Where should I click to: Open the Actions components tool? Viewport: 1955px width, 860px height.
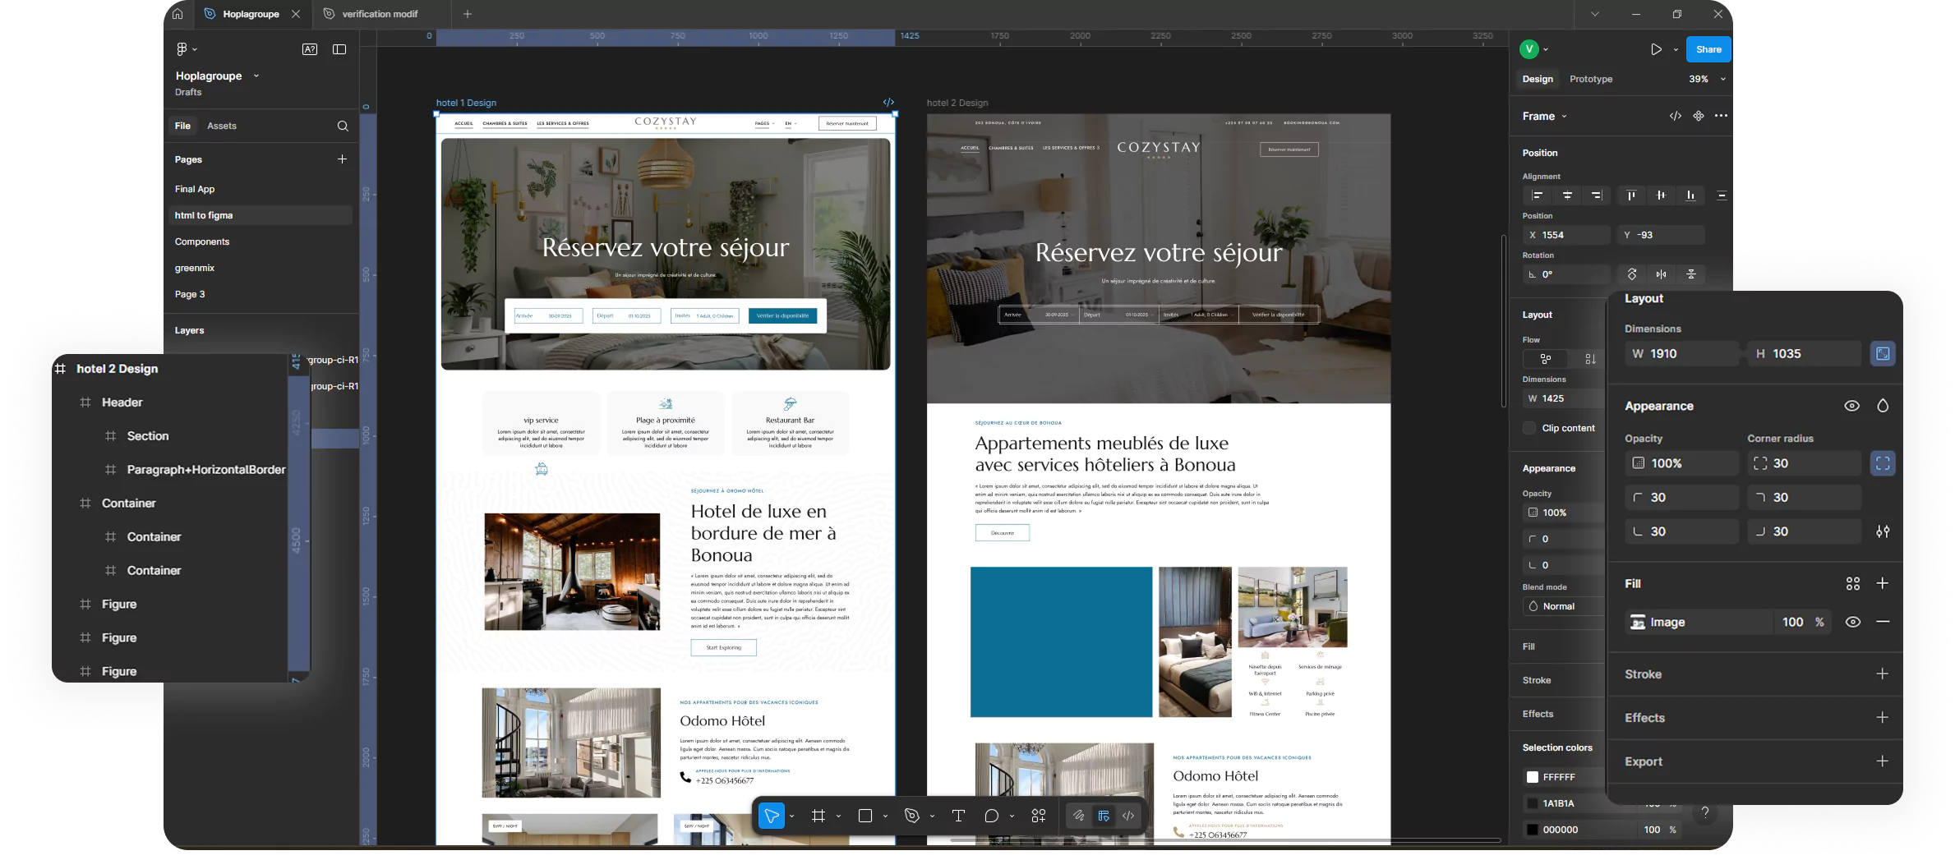(x=1039, y=816)
